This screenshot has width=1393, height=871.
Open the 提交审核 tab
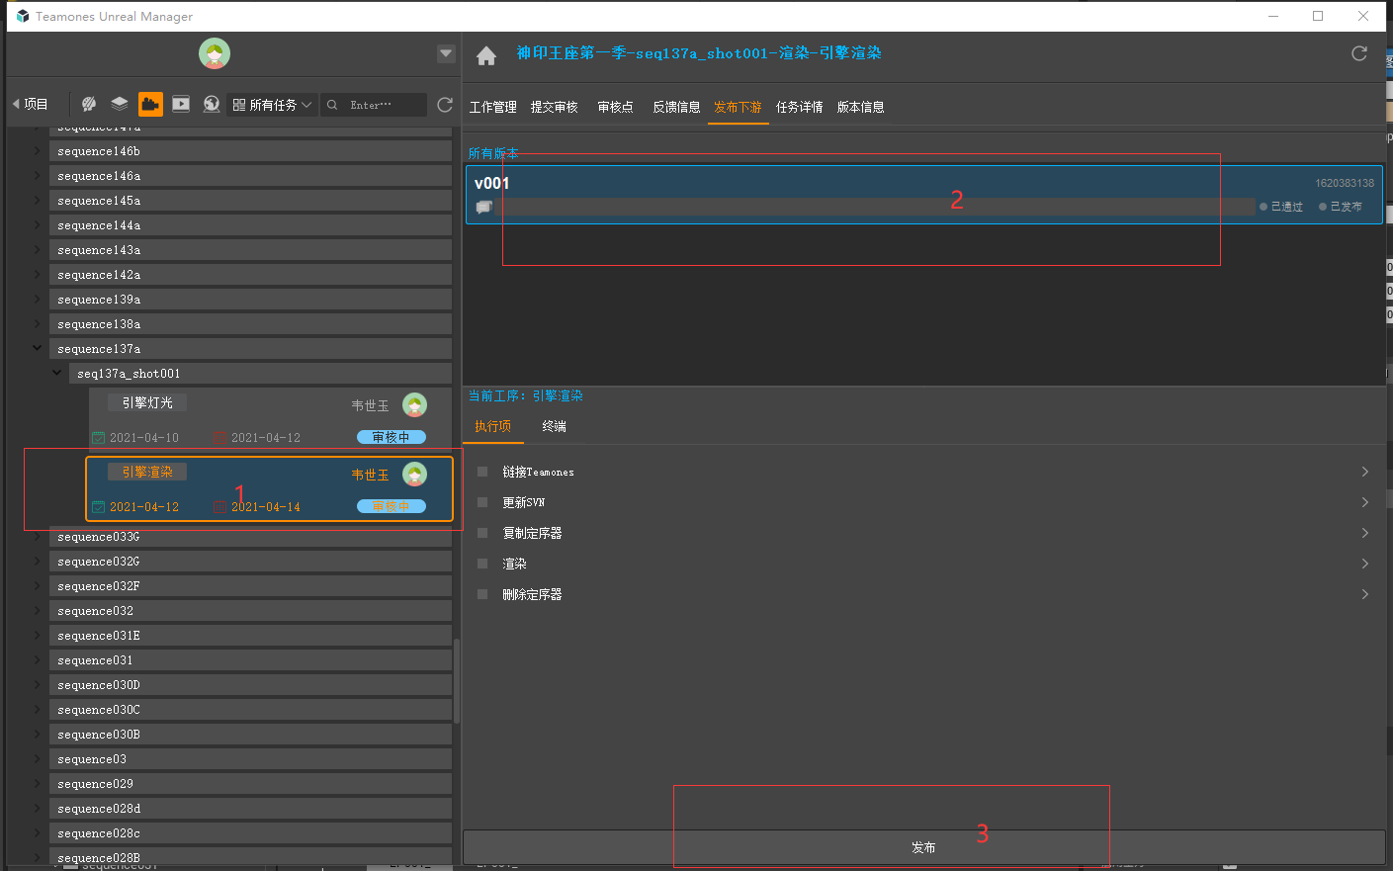[x=554, y=107]
